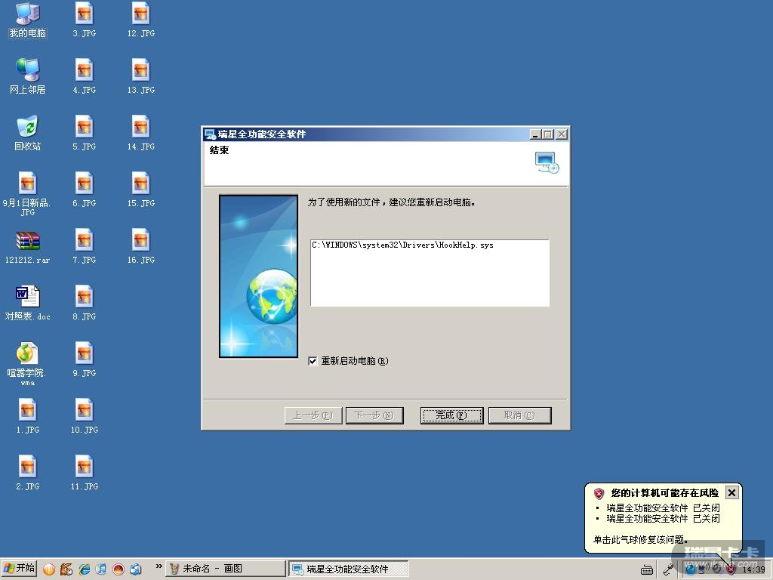This screenshot has width=773, height=580.
Task: Switch to 瑞星全功能安全软件 taskbar button
Action: [349, 569]
